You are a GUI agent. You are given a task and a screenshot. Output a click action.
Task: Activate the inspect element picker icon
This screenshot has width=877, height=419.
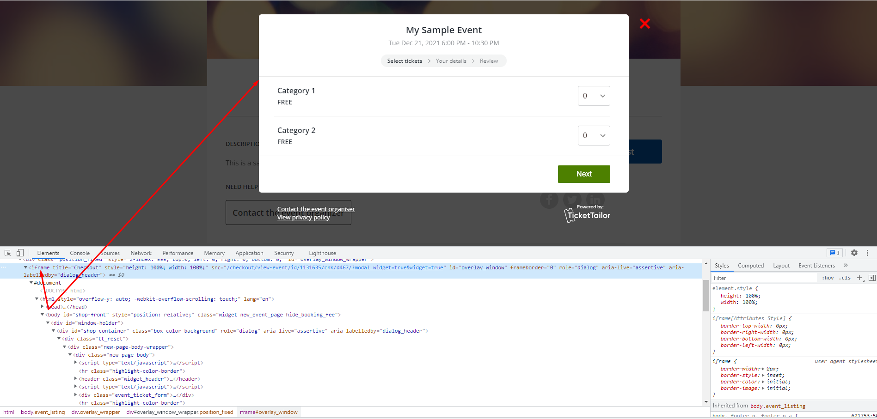point(7,253)
